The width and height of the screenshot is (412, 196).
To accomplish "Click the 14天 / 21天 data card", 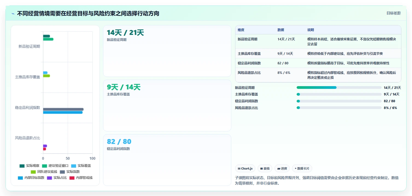I will 167,51.
